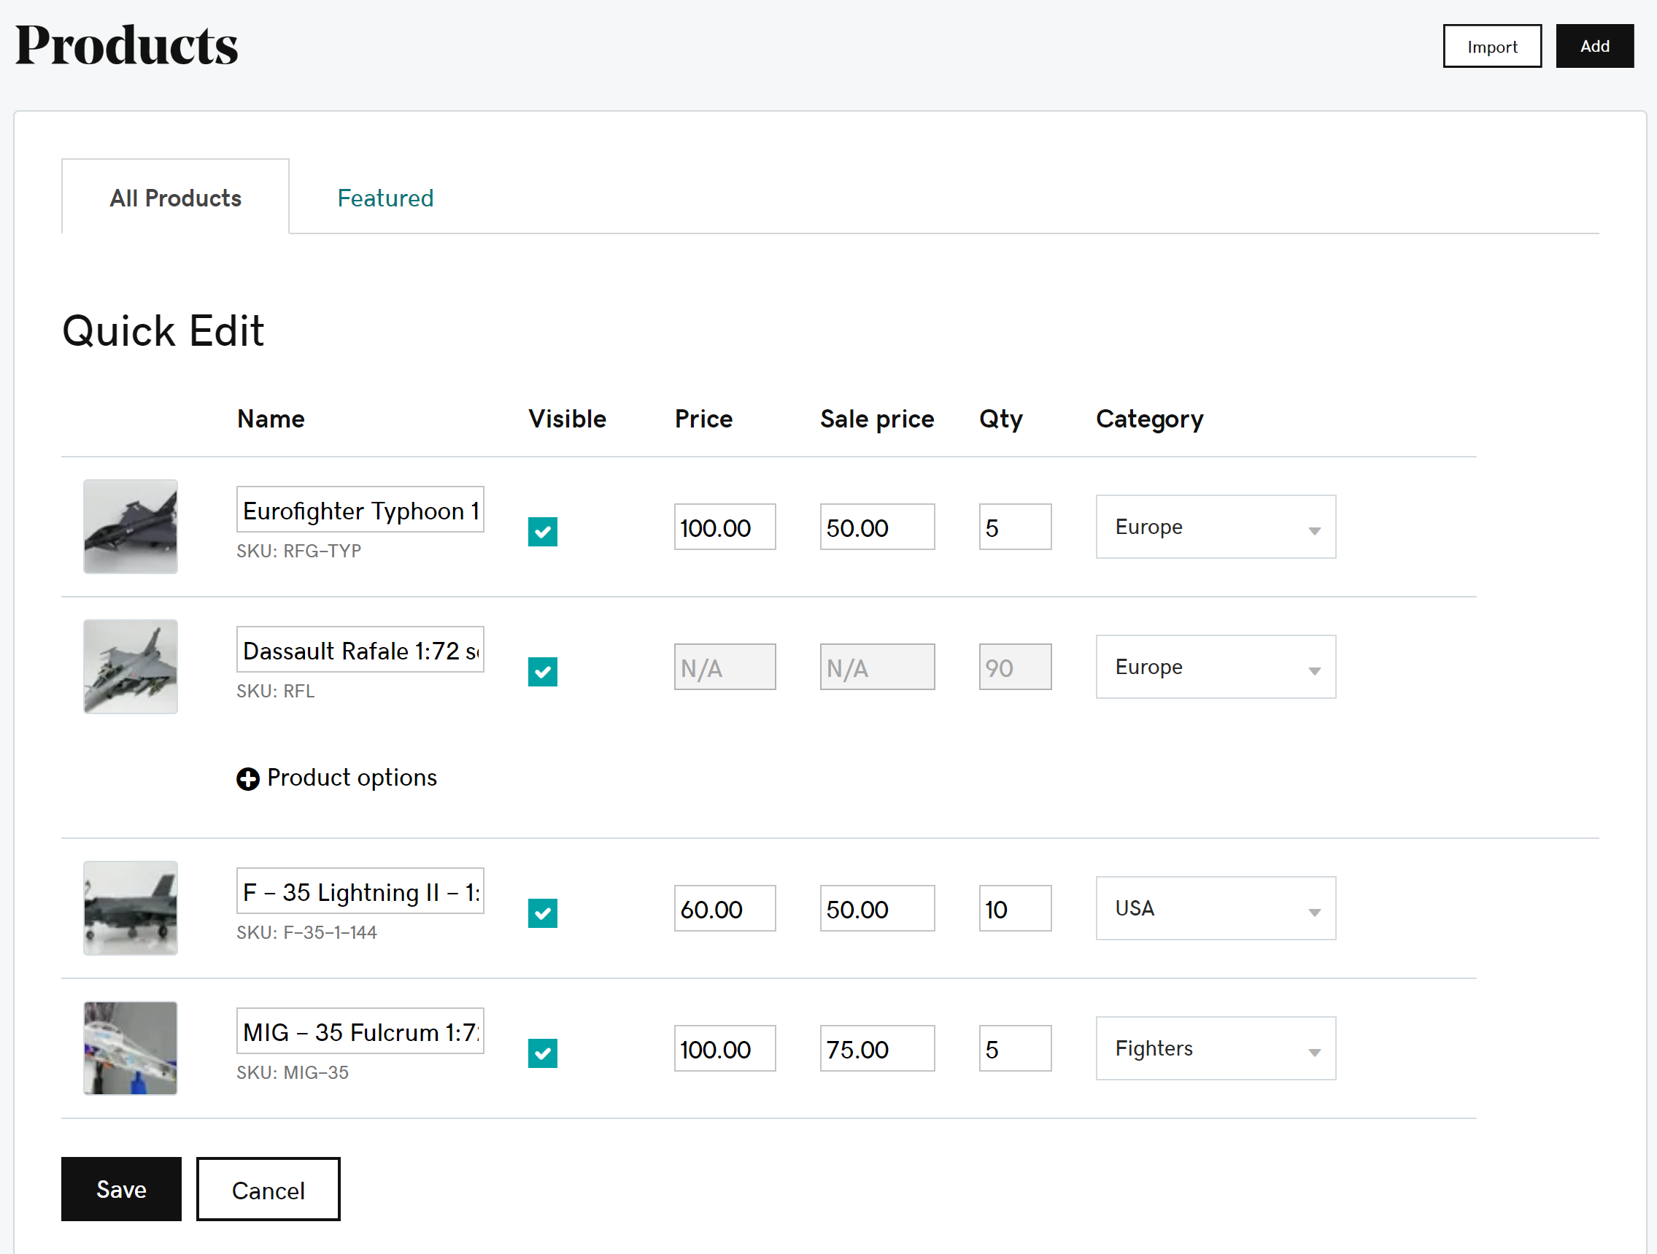
Task: Toggle the MIG-35 Fulcrum visible checkbox
Action: pos(542,1053)
